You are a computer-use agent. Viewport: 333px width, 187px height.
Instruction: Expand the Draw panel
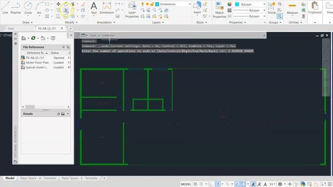28,22
